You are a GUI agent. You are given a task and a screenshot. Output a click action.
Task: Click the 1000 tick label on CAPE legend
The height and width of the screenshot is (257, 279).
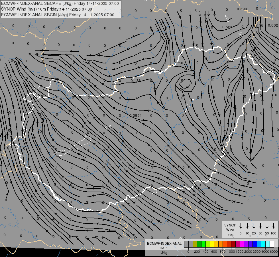[231, 252]
